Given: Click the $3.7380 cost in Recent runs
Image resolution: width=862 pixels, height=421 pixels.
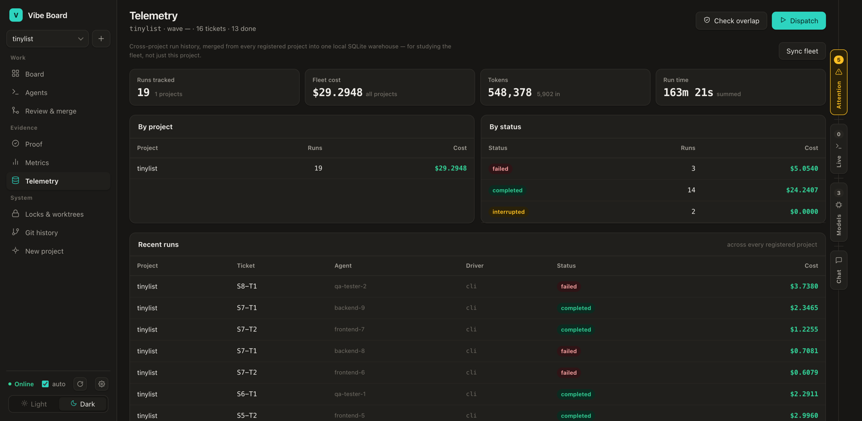Looking at the screenshot, I should [804, 286].
